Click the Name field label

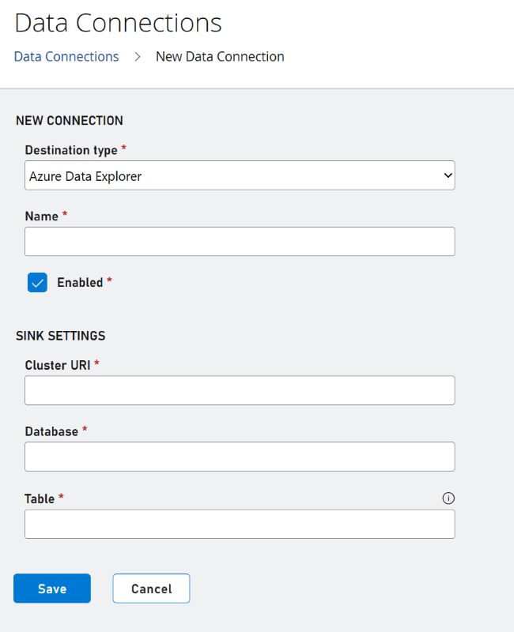(42, 216)
